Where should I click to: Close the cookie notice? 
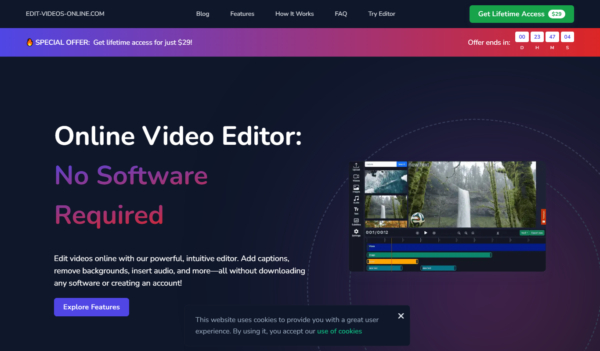[401, 316]
